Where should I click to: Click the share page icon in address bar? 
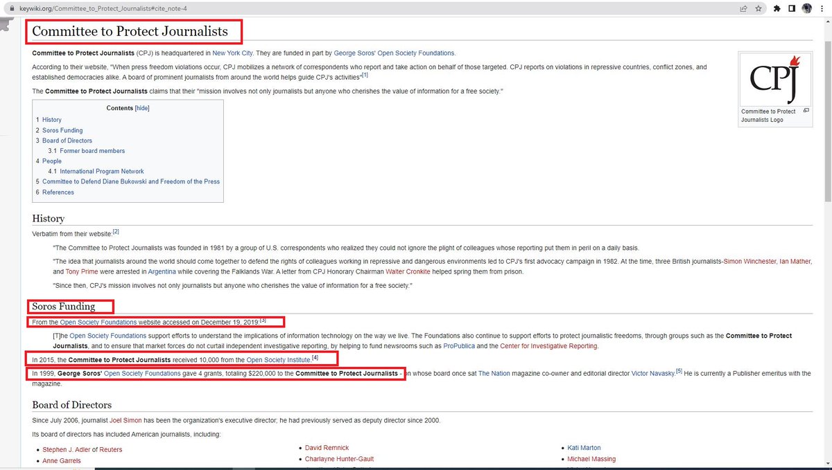coord(743,8)
